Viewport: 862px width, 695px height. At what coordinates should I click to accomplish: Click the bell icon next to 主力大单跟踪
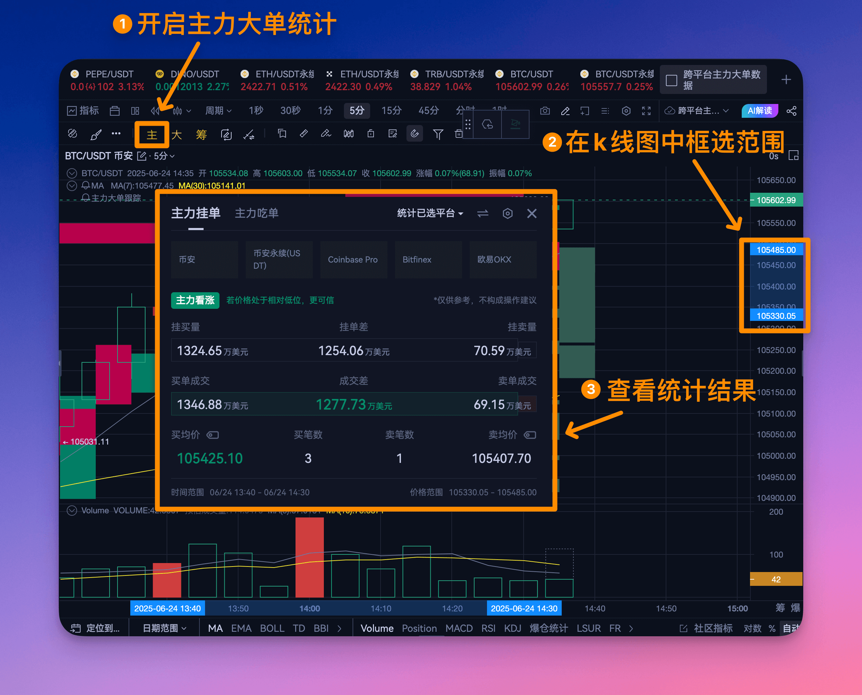coord(85,198)
